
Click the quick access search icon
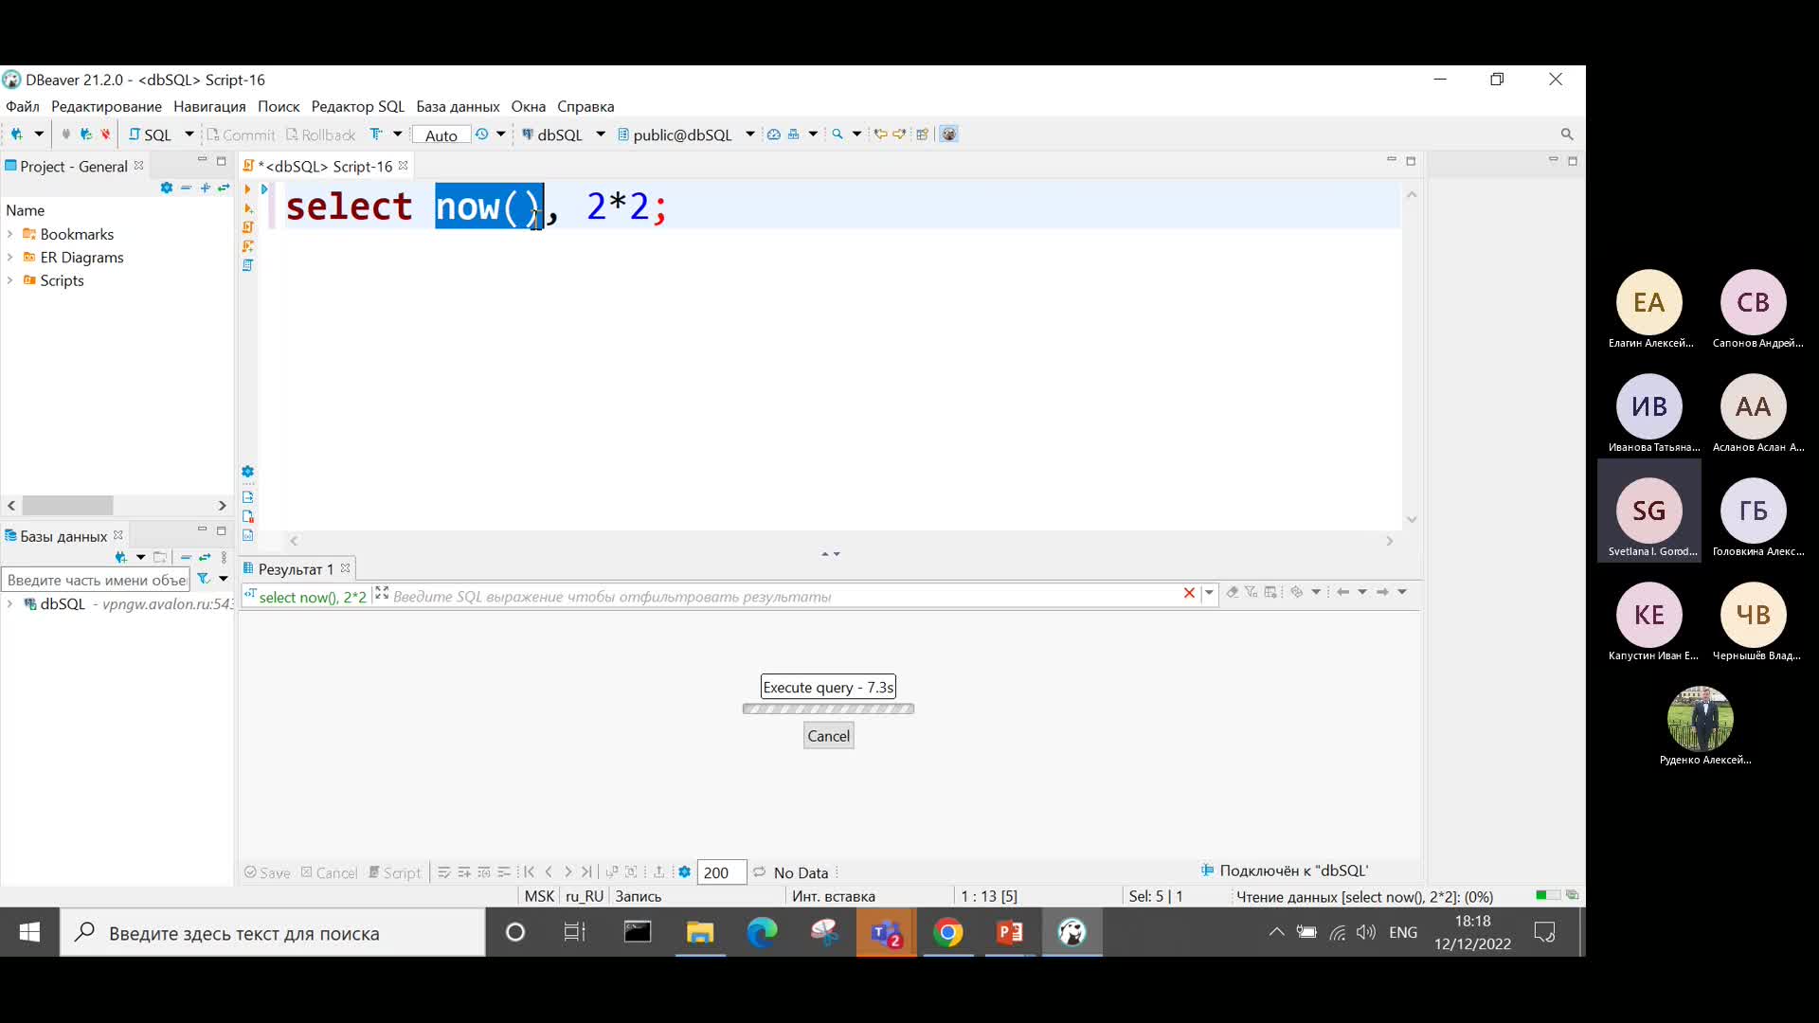coord(1567,135)
